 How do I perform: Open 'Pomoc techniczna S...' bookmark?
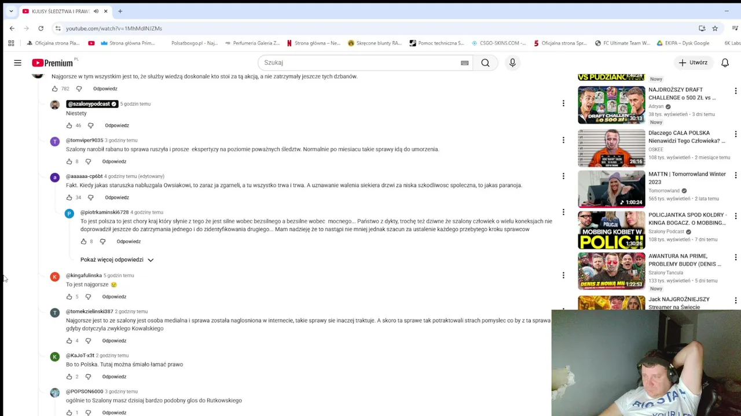click(x=437, y=43)
